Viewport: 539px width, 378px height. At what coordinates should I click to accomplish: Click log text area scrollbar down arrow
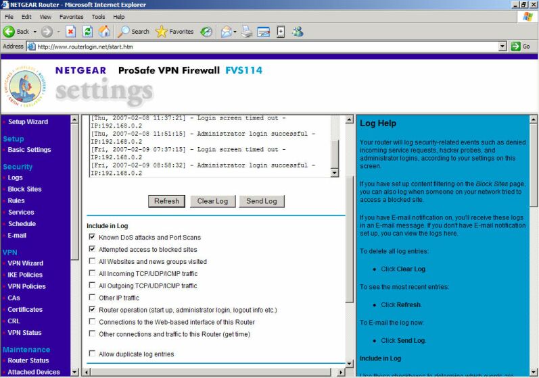335,173
